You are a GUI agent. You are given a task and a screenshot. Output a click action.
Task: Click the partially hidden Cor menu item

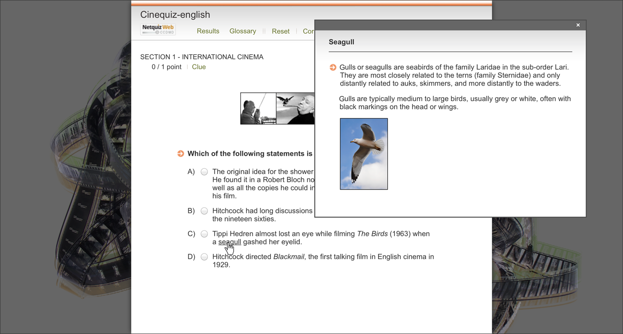[x=308, y=31]
